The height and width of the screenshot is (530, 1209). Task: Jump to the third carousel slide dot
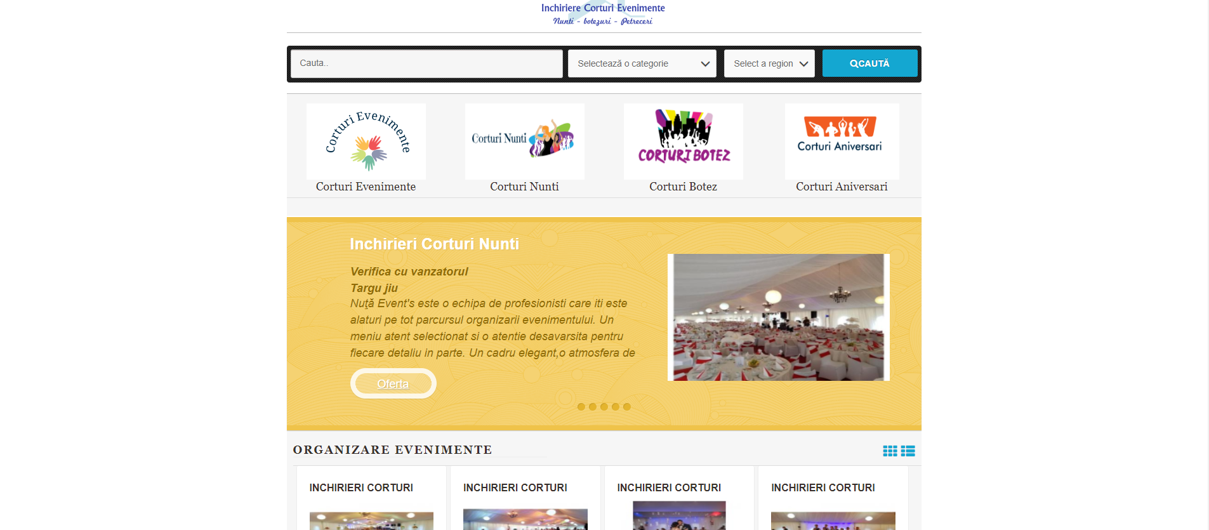(x=604, y=407)
